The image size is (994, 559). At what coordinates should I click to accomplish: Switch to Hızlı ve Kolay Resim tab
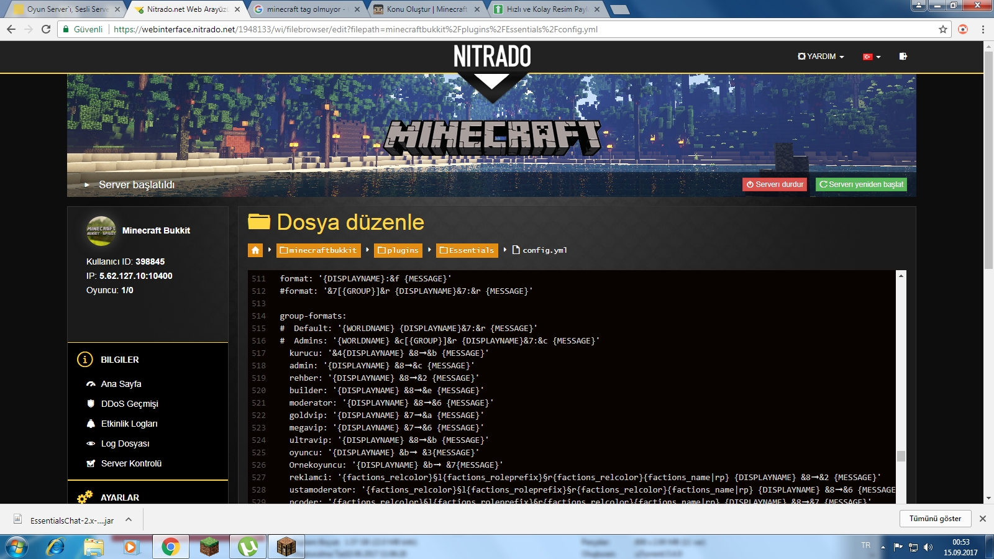(547, 9)
